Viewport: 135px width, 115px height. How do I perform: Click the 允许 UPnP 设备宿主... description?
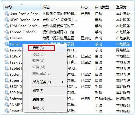[x=60, y=20]
